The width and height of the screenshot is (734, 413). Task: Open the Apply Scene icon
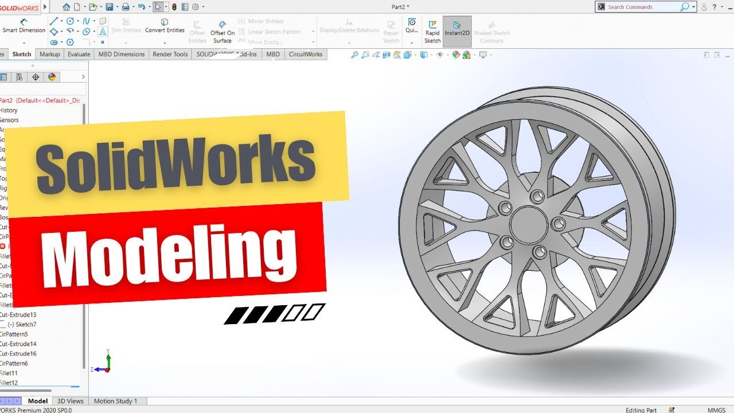(x=467, y=55)
